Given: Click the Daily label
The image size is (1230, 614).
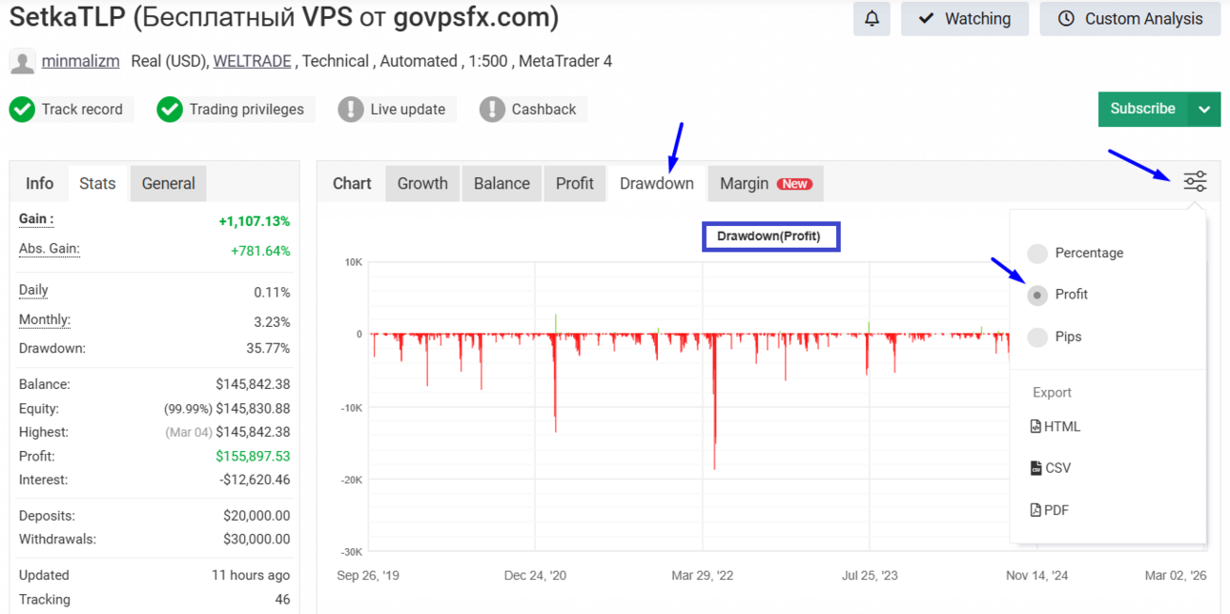Looking at the screenshot, I should point(33,291).
